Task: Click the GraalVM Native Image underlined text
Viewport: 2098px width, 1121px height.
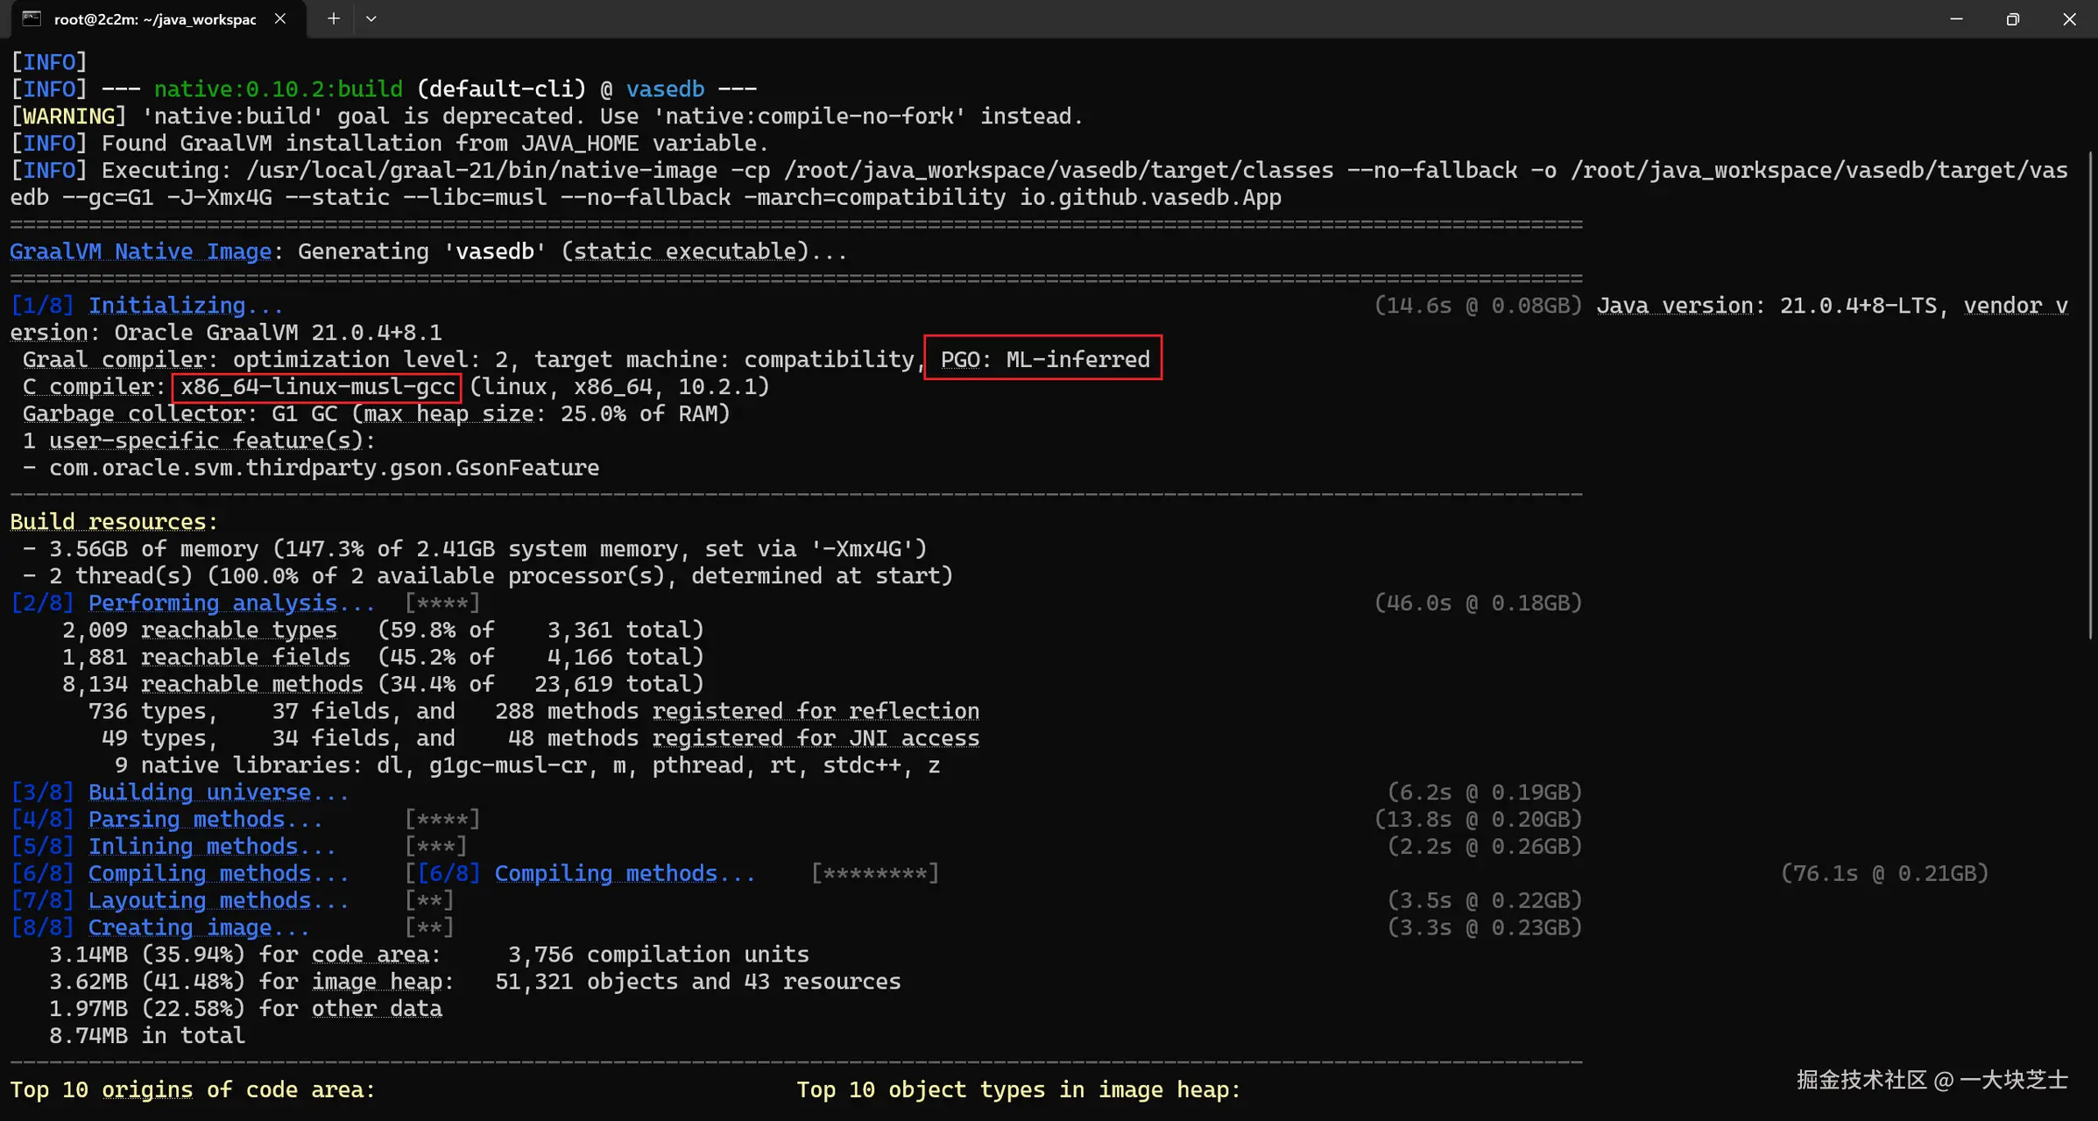Action: (x=140, y=251)
